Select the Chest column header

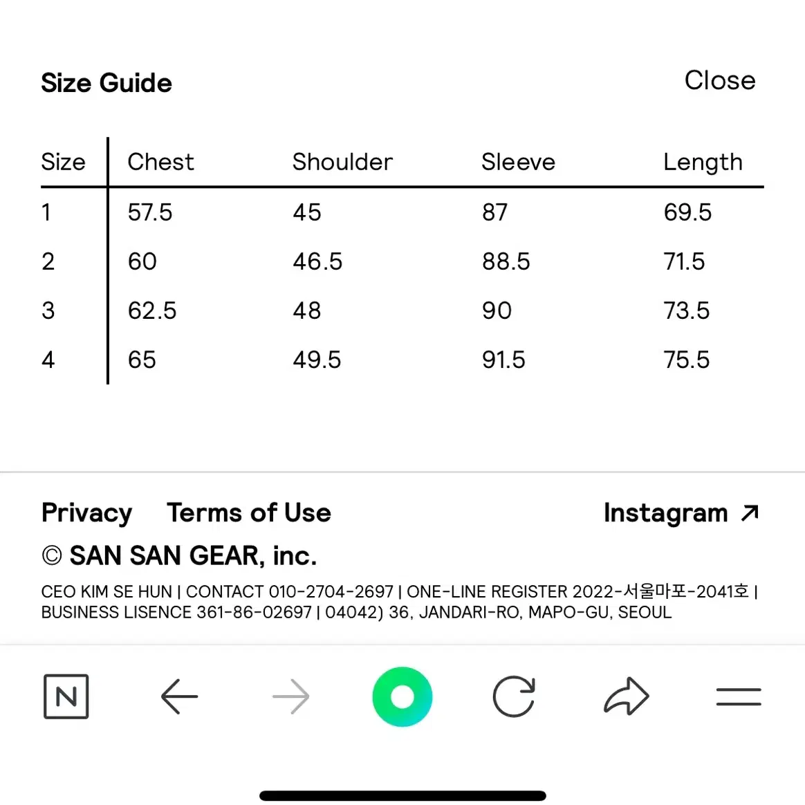[x=160, y=162]
